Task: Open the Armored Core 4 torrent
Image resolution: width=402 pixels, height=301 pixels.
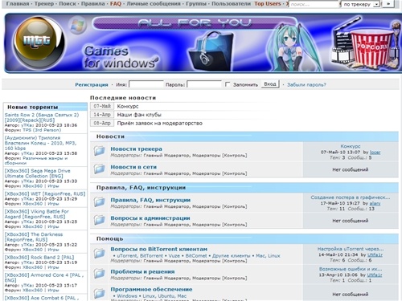Action: (44, 278)
